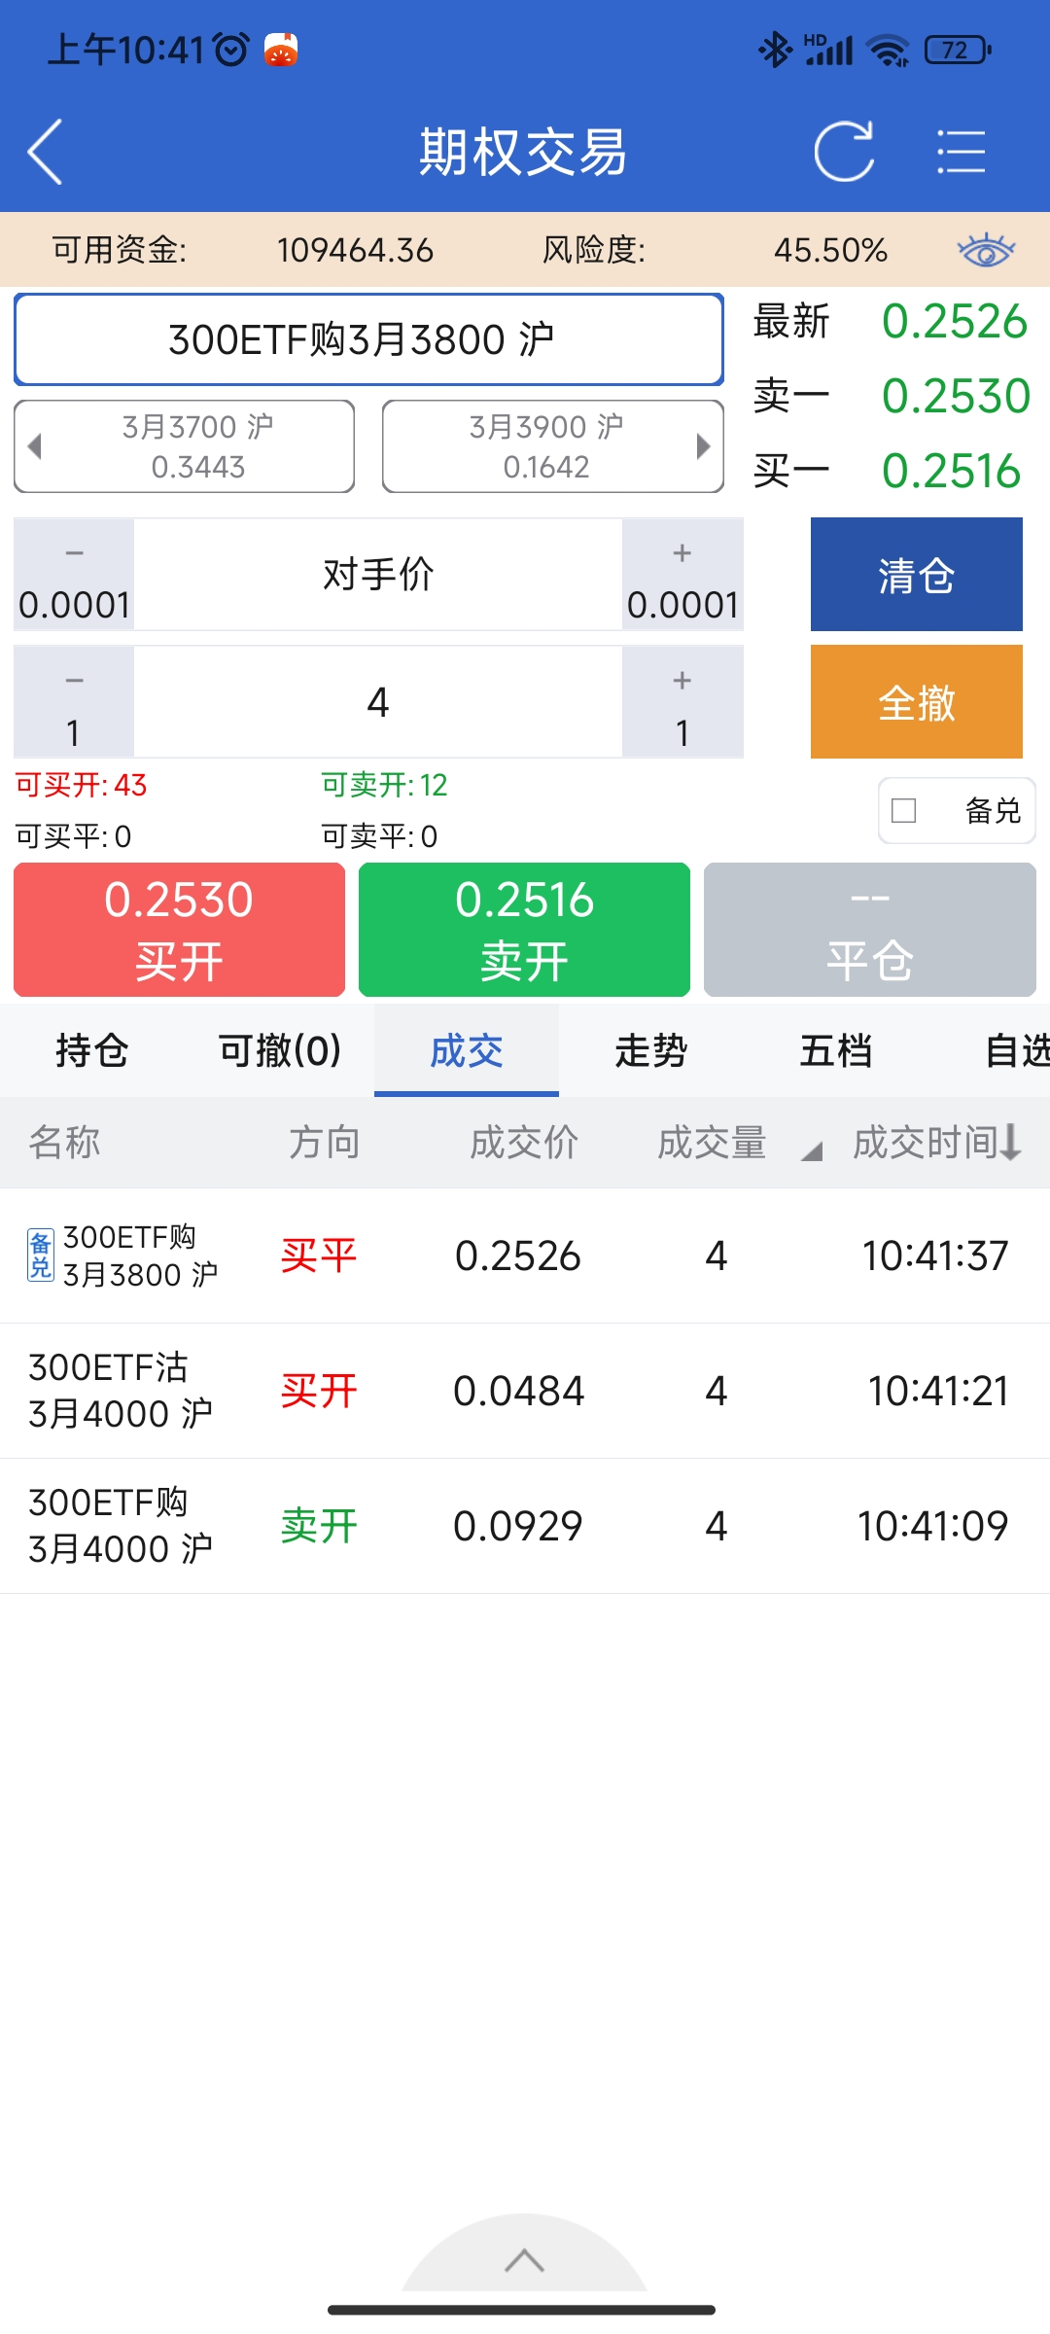1050x2334 pixels.
Task: Select the 300ETF购3月3800 沪 contract field
Action: (368, 339)
